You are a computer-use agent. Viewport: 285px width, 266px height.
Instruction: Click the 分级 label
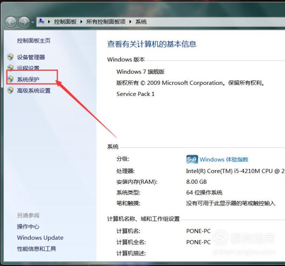(123, 159)
